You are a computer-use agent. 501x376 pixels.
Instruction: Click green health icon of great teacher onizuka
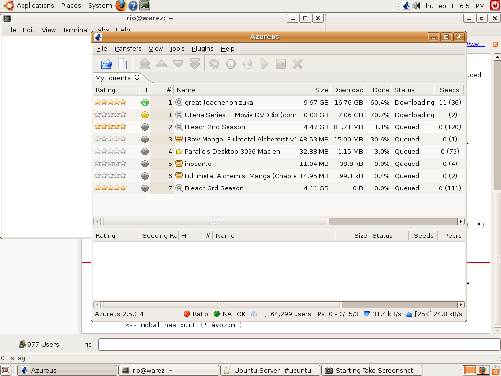click(x=145, y=103)
